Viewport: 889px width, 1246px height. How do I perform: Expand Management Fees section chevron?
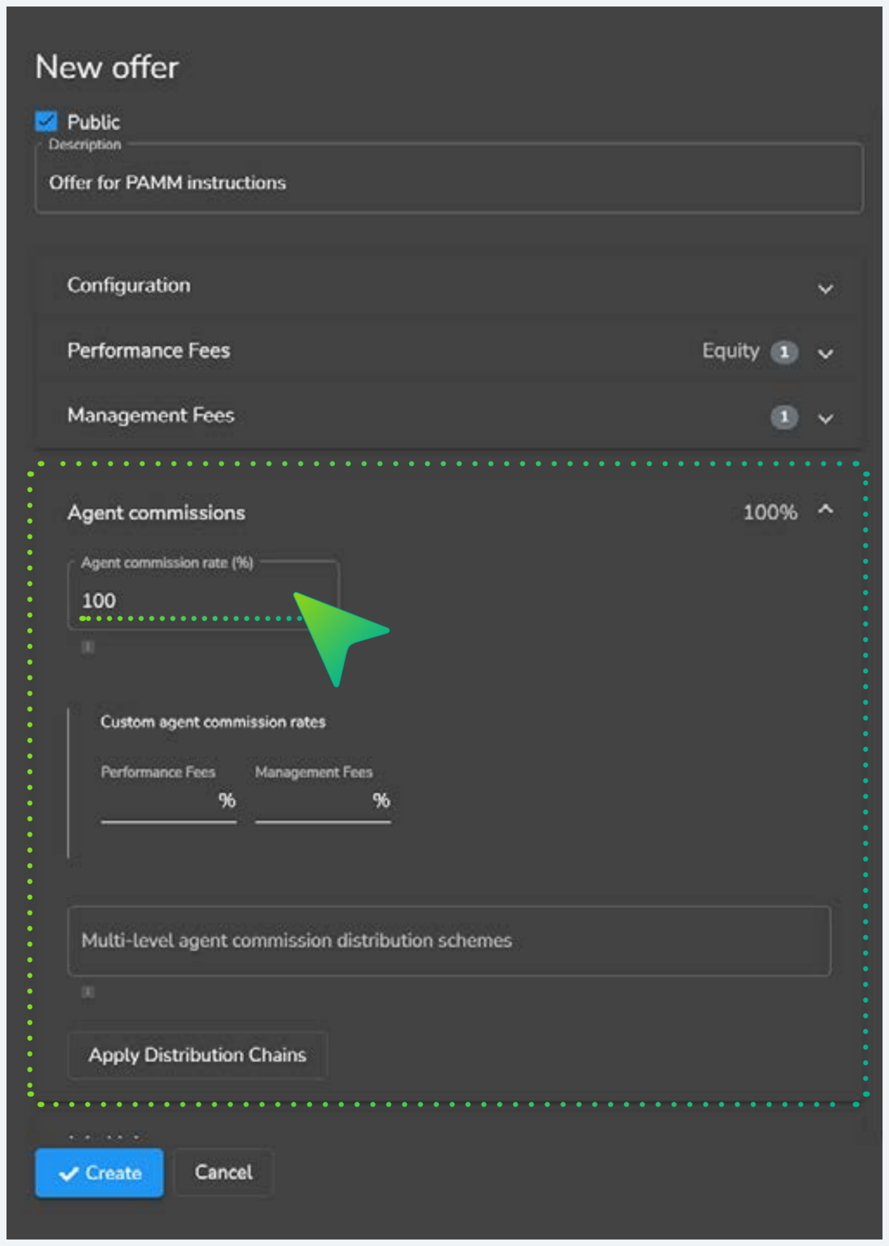pos(825,418)
